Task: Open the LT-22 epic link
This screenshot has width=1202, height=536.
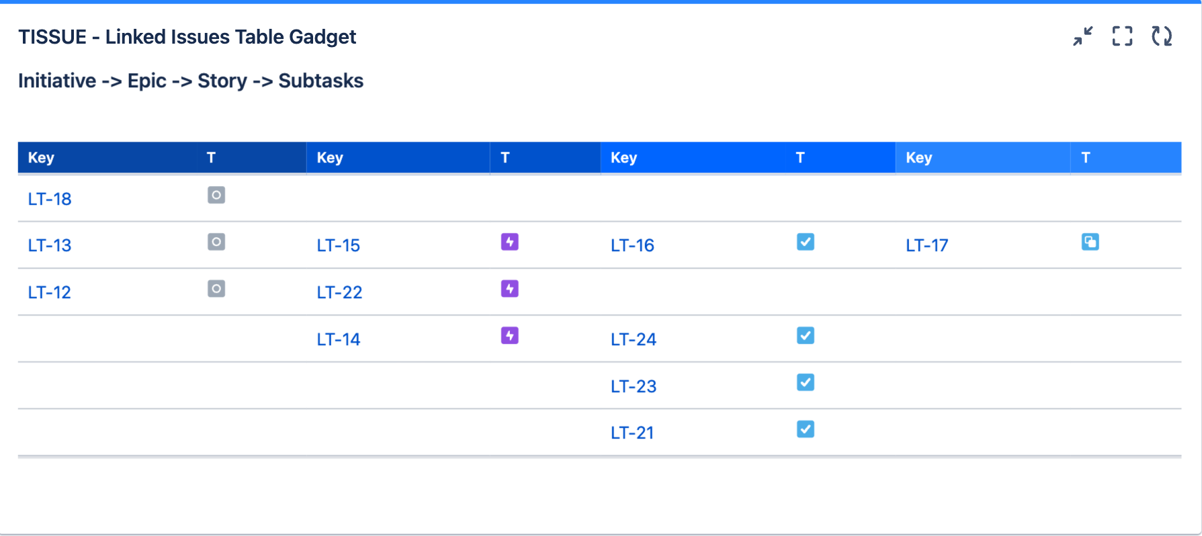Action: click(x=339, y=292)
